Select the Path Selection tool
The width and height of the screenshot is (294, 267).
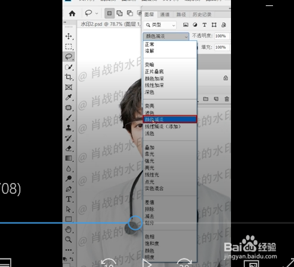pyautogui.click(x=68, y=209)
